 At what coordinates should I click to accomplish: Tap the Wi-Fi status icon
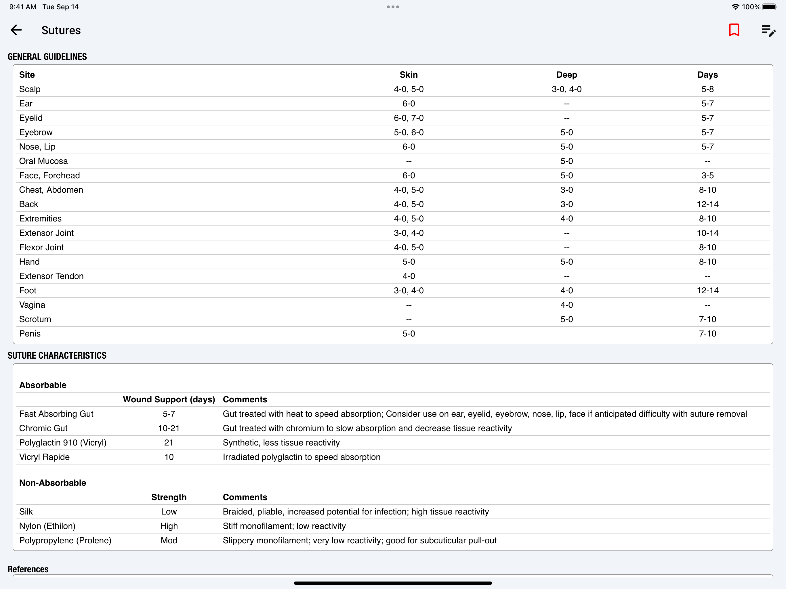pyautogui.click(x=735, y=7)
